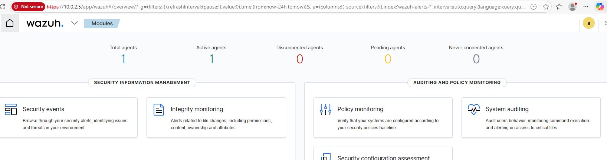Click the Policy monitoring sliders icon
This screenshot has width=607, height=160.
[325, 110]
